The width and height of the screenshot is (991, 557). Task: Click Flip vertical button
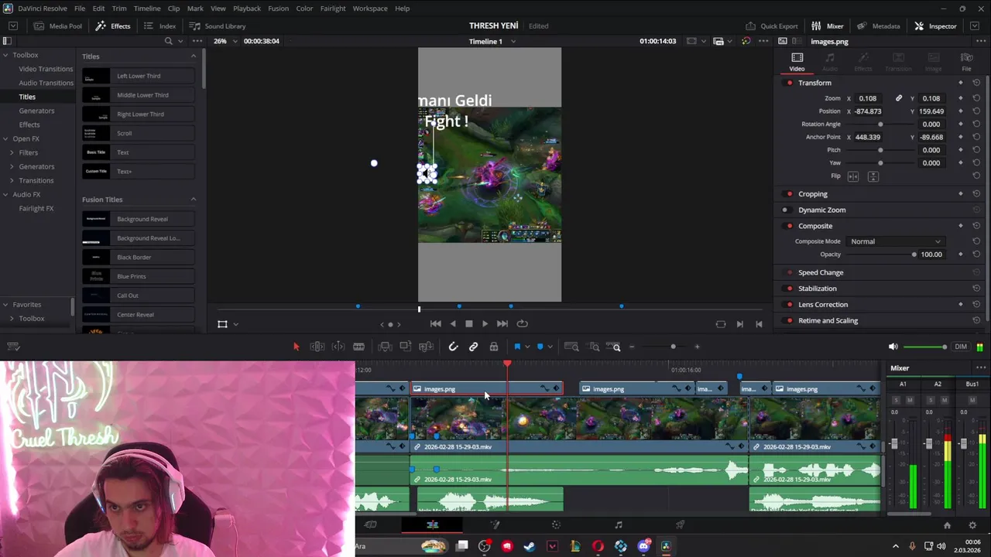[x=873, y=176]
